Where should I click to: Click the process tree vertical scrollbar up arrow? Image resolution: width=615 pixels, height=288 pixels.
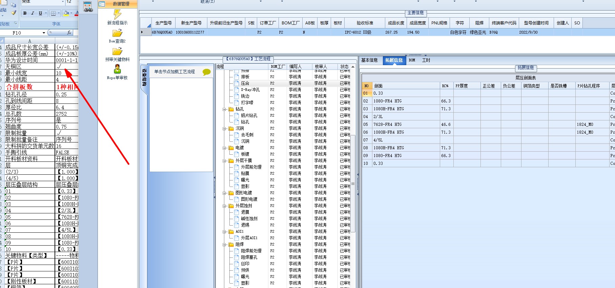(x=353, y=67)
